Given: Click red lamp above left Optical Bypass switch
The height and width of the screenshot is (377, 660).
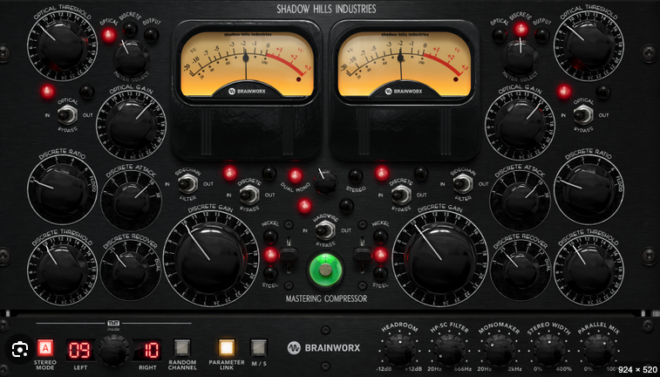Looking at the screenshot, I should (48, 92).
